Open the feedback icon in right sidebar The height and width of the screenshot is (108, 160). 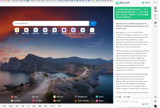click(155, 97)
